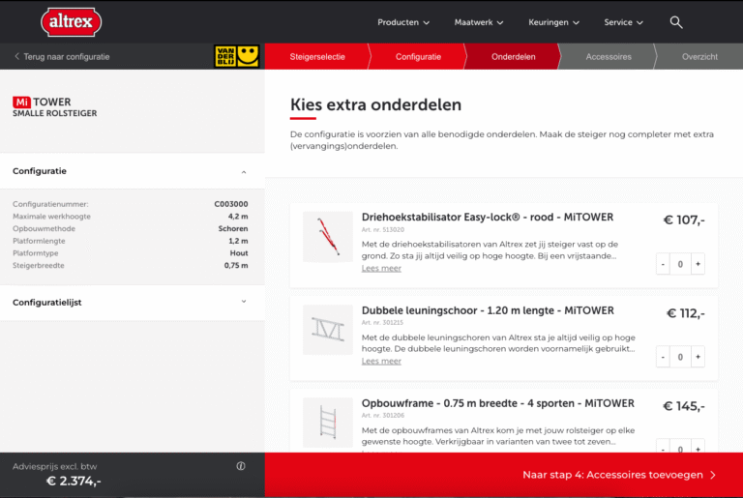The height and width of the screenshot is (498, 743).
Task: Click the Dubbele leuningschoor quantity field
Action: (680, 357)
